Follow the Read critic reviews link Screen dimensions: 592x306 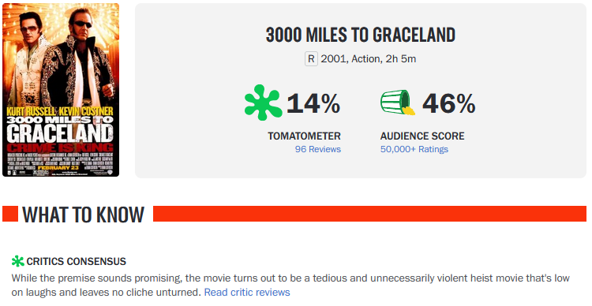[x=247, y=293]
